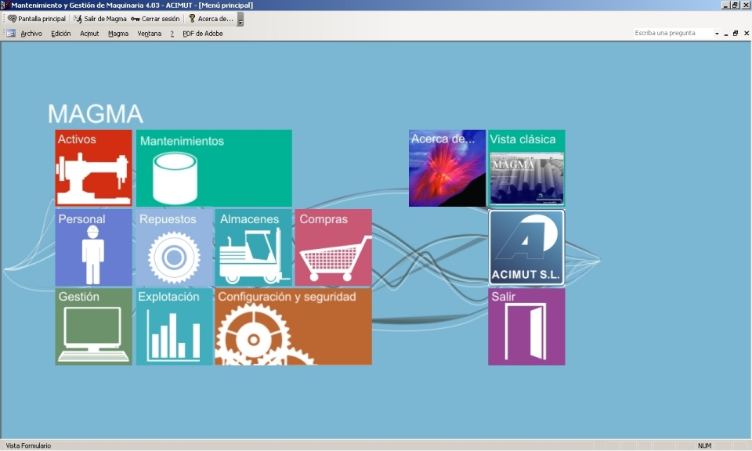Open the Explotación bar chart tile
This screenshot has width=752, height=451.
click(174, 327)
